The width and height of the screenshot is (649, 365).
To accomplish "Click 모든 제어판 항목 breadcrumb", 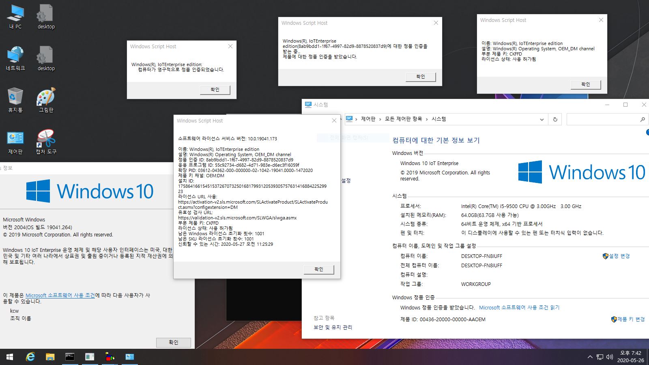I will click(x=403, y=119).
